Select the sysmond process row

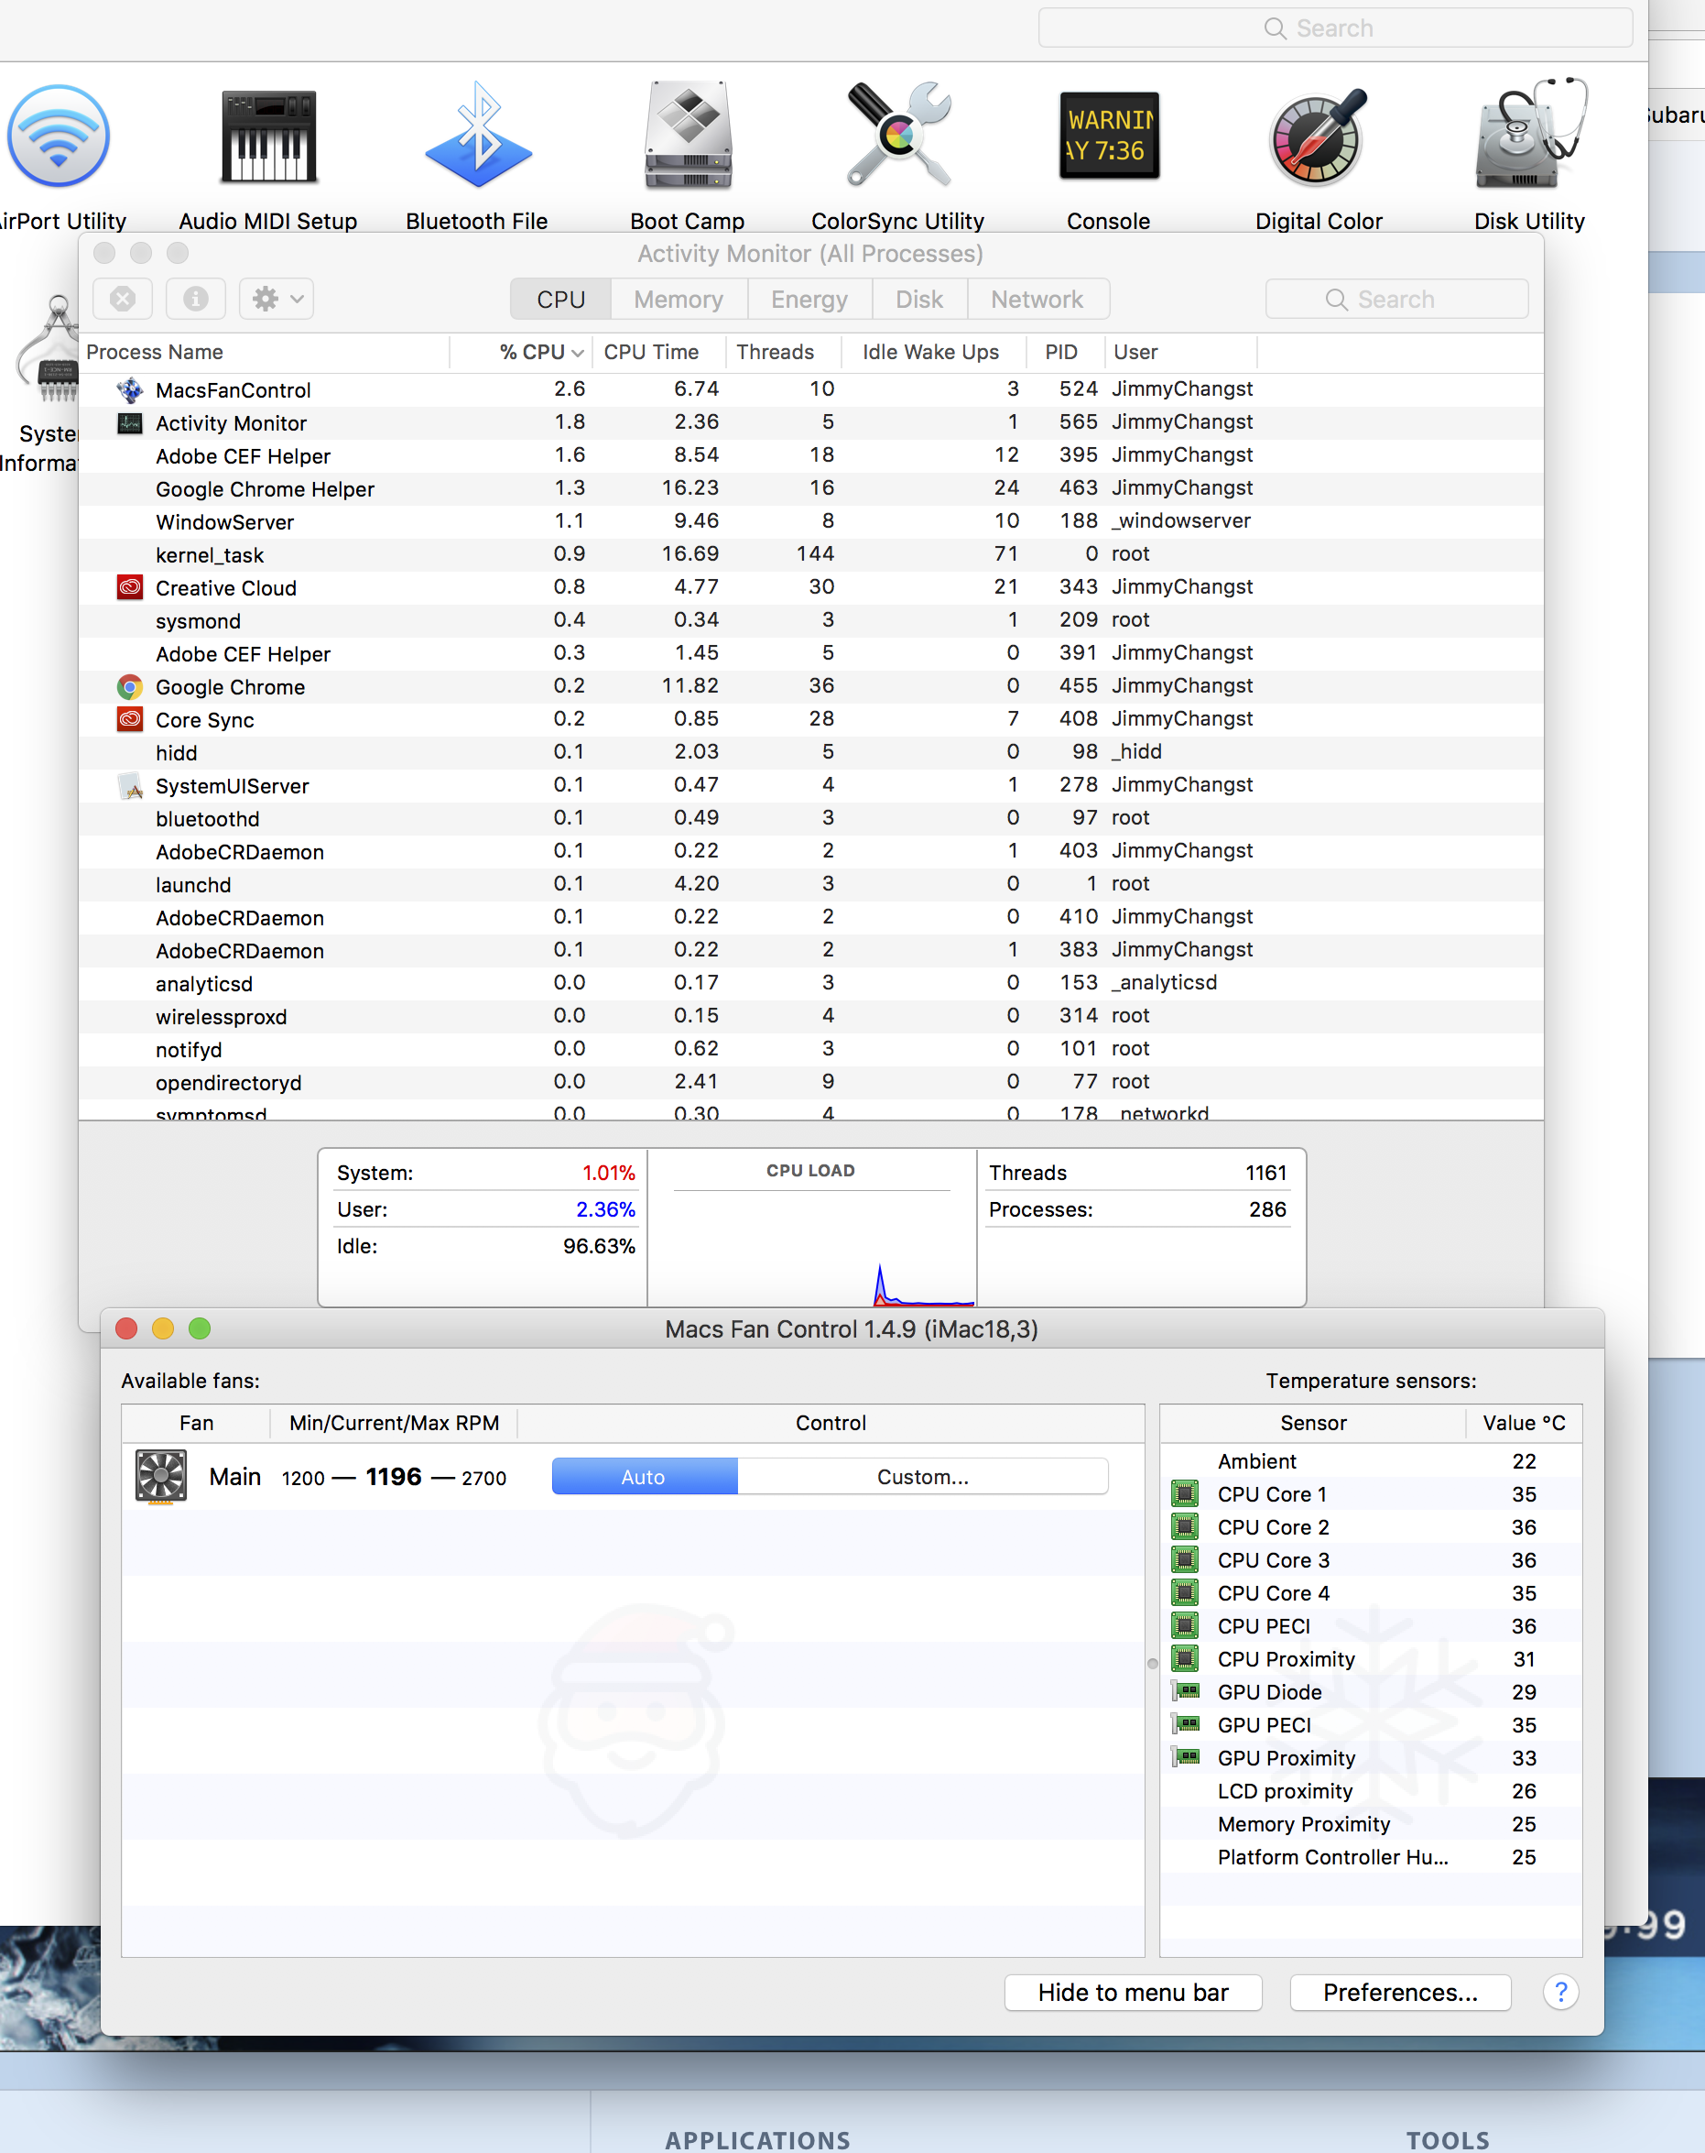(x=810, y=620)
